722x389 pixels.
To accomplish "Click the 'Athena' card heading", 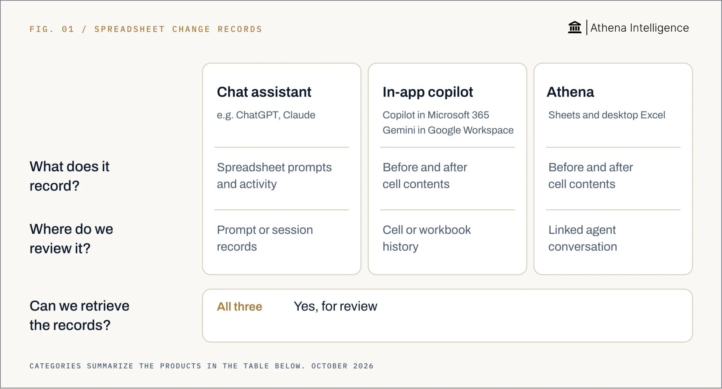I will pyautogui.click(x=570, y=92).
